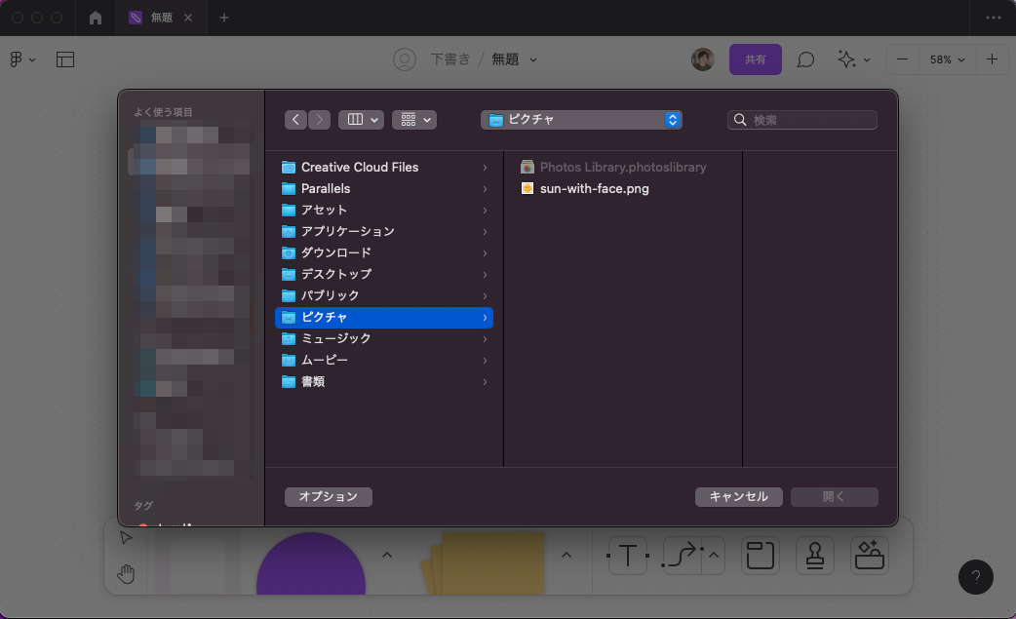Image resolution: width=1016 pixels, height=619 pixels.
Task: Toggle the left panel layout icon
Action: pos(64,59)
